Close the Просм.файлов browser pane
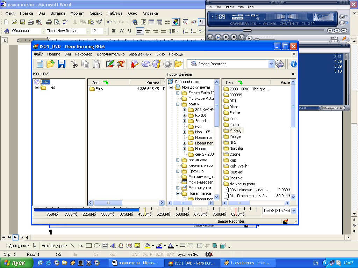This screenshot has width=358, height=268. [x=293, y=74]
